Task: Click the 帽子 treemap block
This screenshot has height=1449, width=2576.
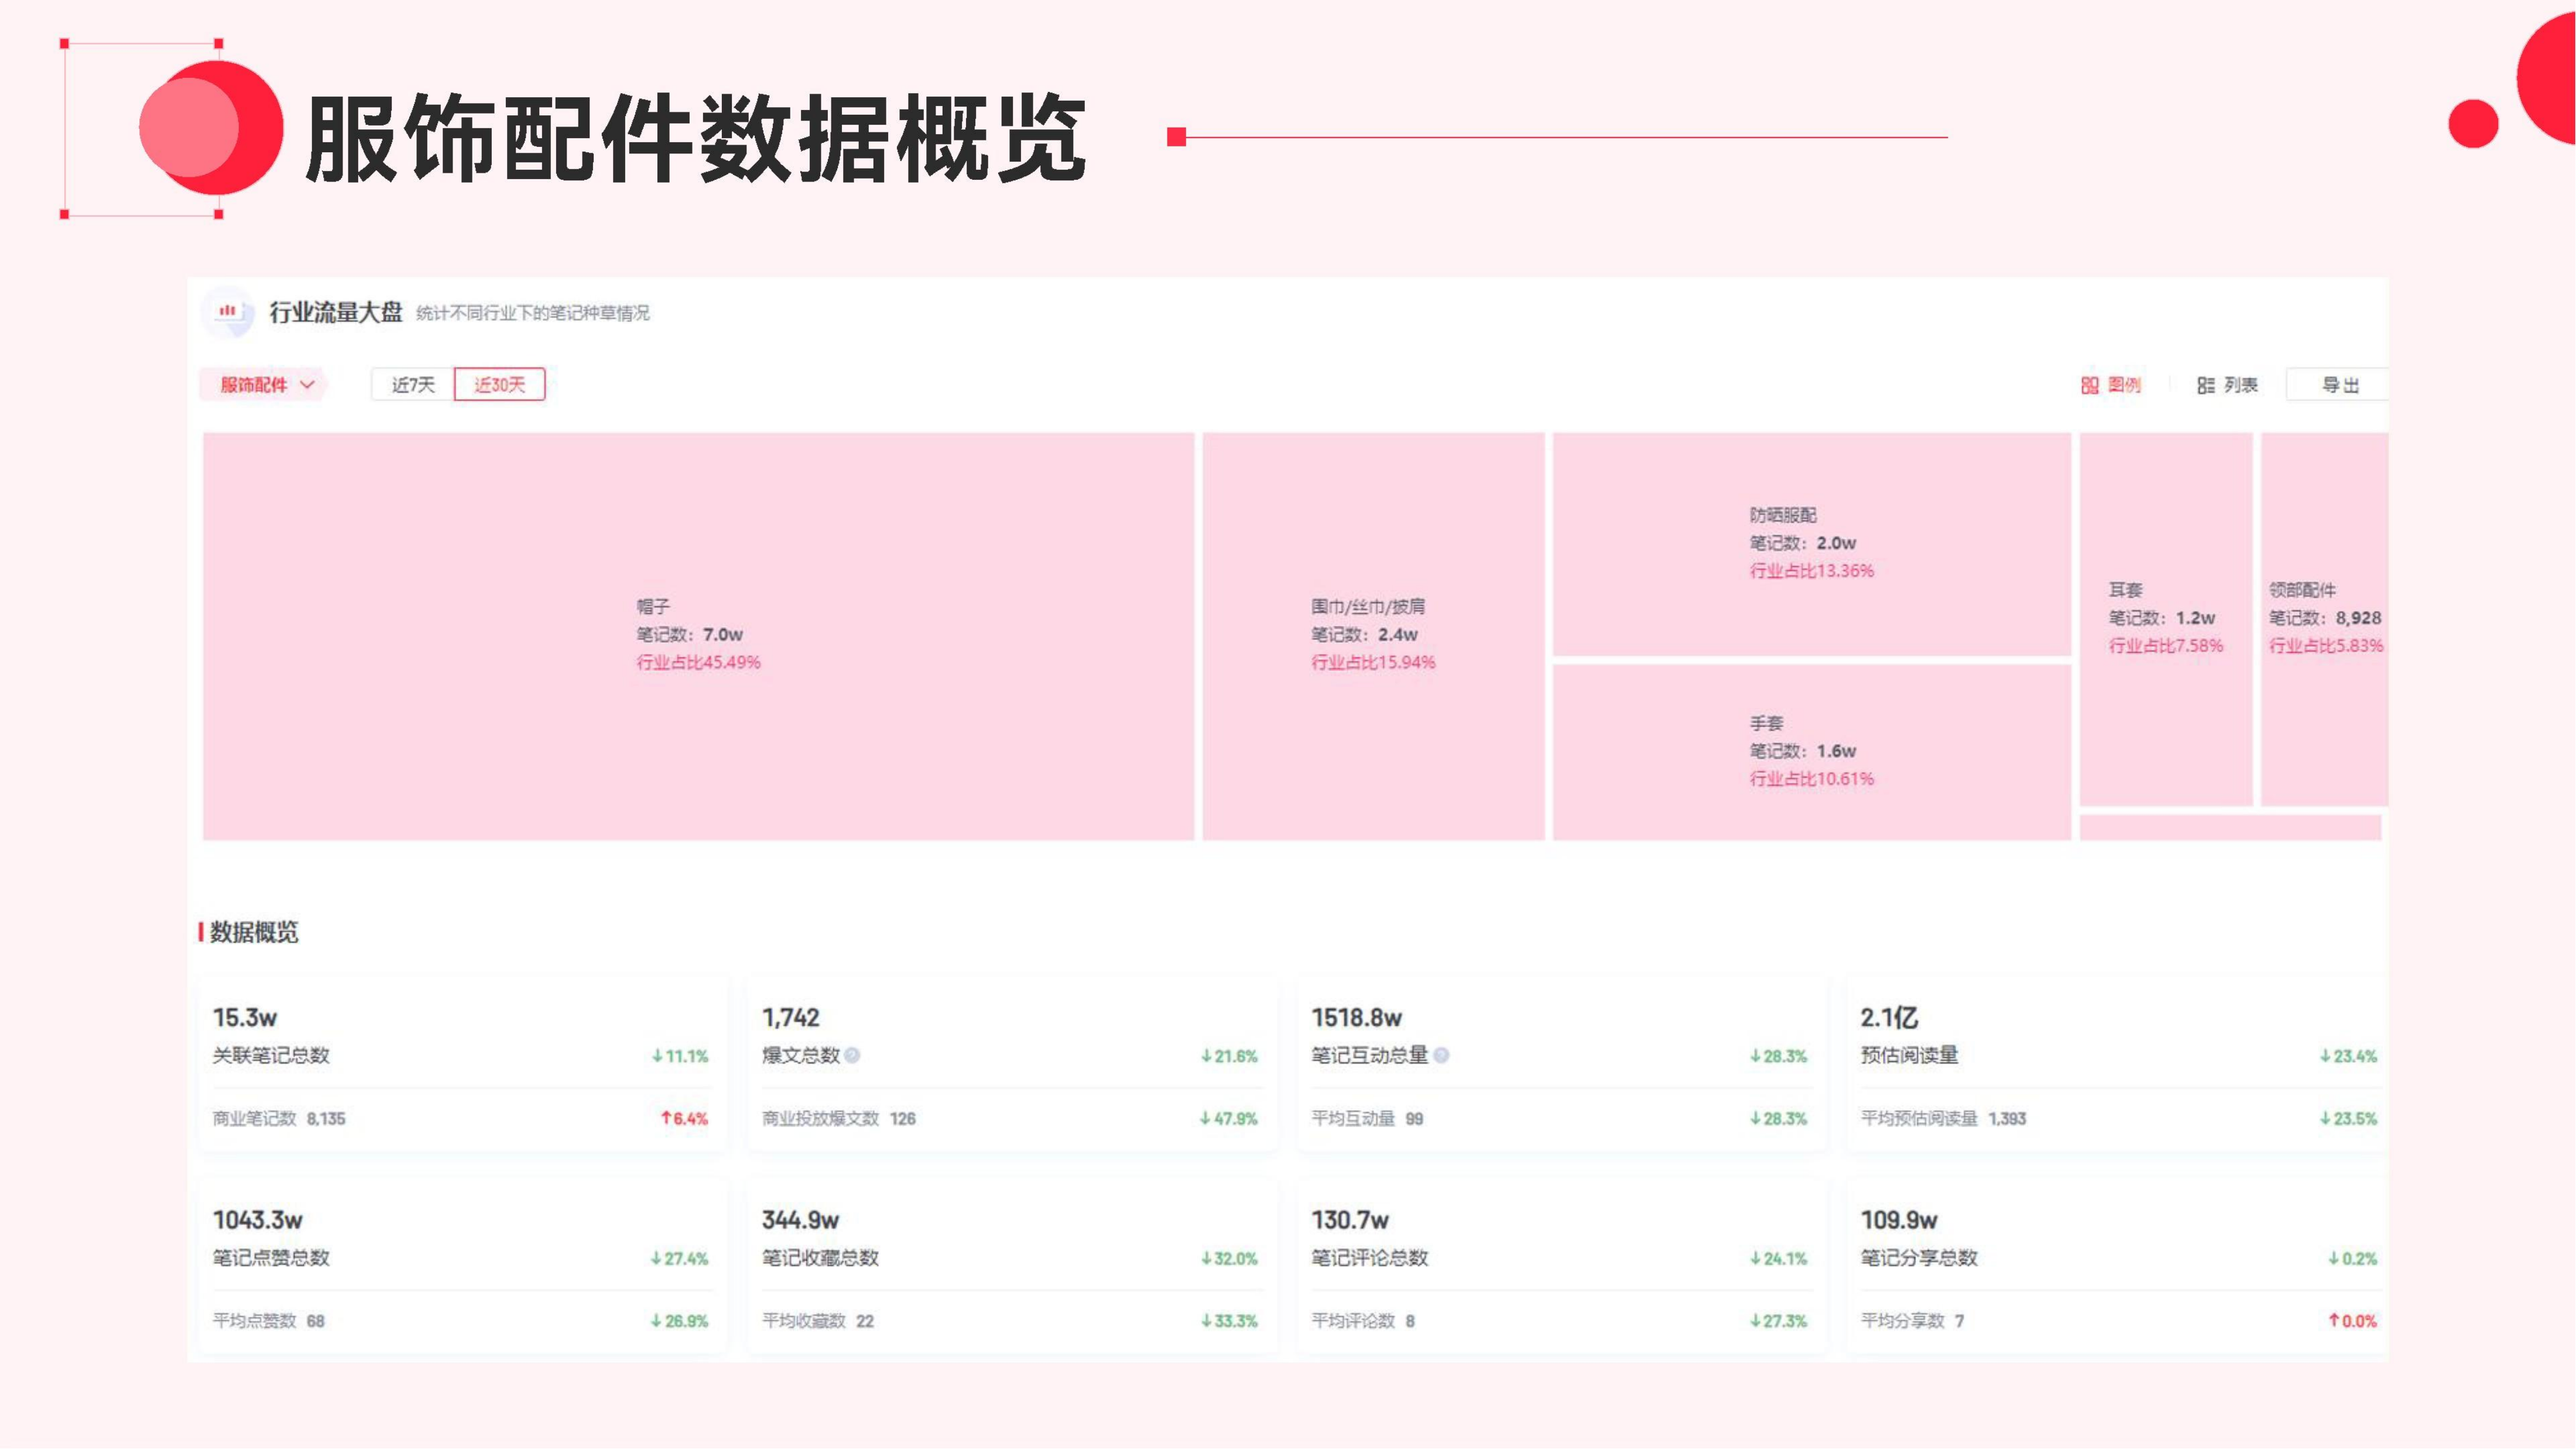Action: tap(698, 635)
